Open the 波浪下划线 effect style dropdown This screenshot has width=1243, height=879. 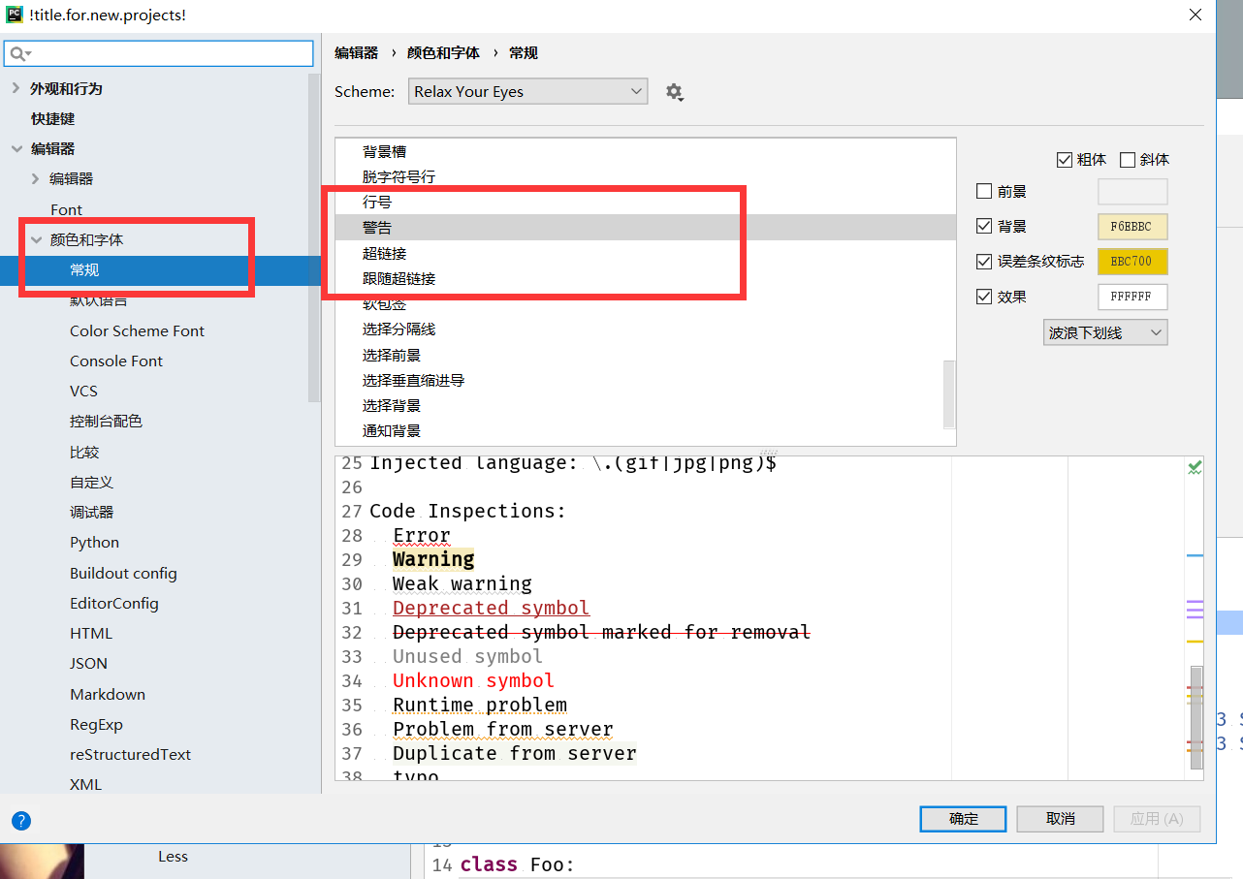[x=1105, y=331]
